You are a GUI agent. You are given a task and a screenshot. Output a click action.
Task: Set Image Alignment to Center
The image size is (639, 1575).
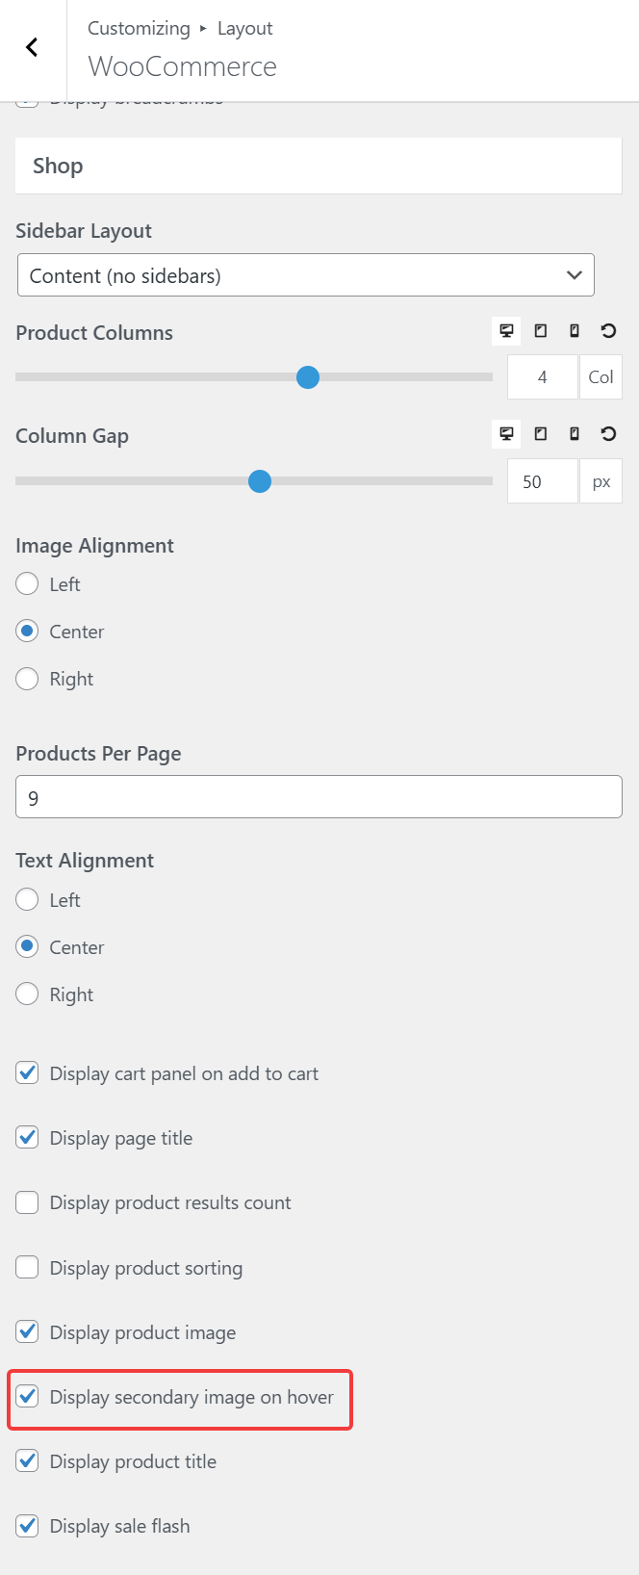pos(27,632)
